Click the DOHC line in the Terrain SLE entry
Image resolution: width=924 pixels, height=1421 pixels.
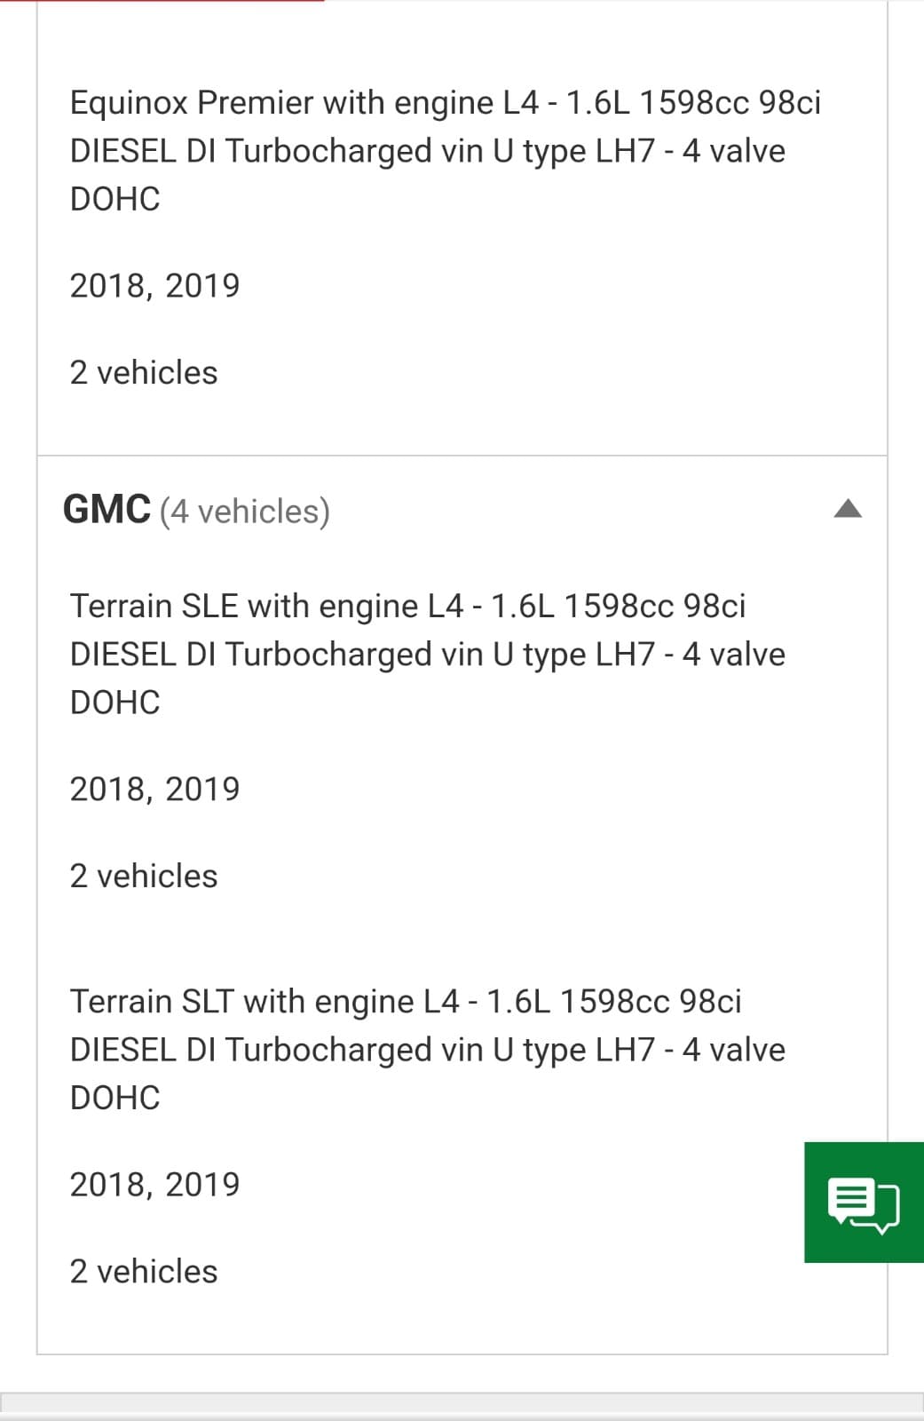tap(115, 703)
